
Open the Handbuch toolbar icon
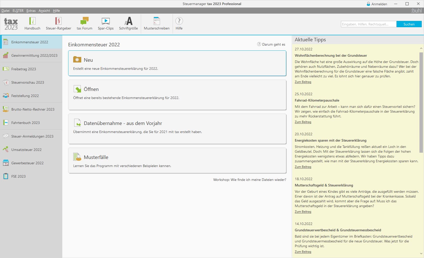[x=32, y=21]
